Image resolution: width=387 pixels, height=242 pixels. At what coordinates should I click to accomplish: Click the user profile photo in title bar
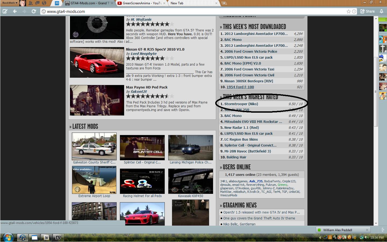click(x=23, y=3)
